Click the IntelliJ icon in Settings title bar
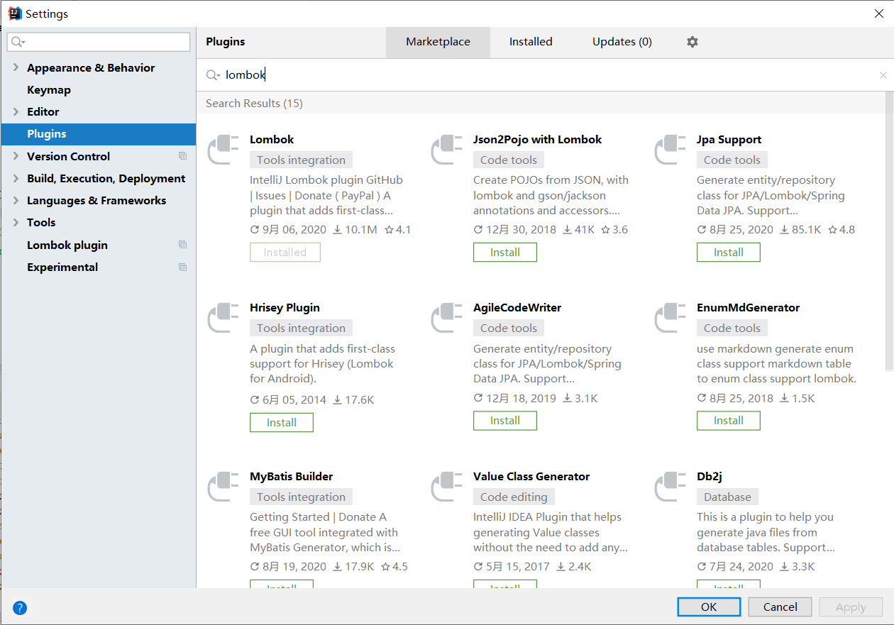 coord(14,13)
